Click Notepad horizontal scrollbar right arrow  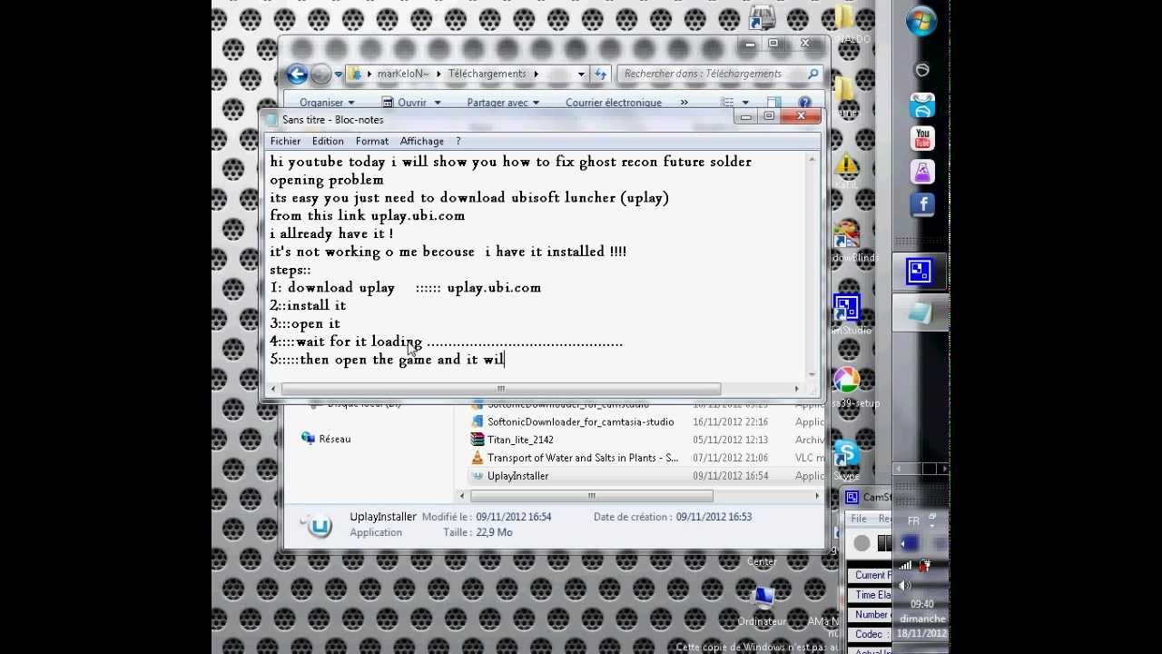tap(797, 389)
